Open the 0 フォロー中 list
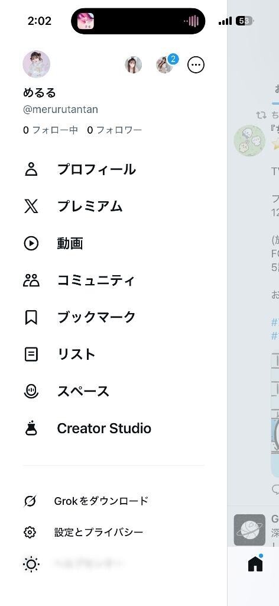279x606 pixels. click(x=50, y=130)
